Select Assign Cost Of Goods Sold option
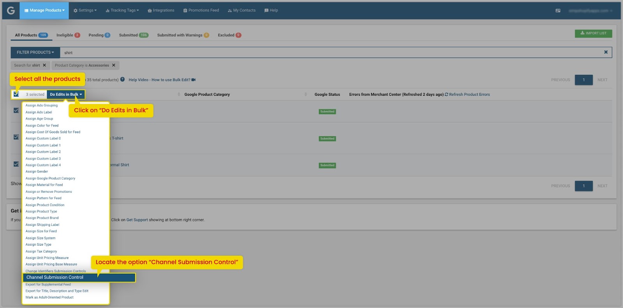623x308 pixels. tap(53, 132)
